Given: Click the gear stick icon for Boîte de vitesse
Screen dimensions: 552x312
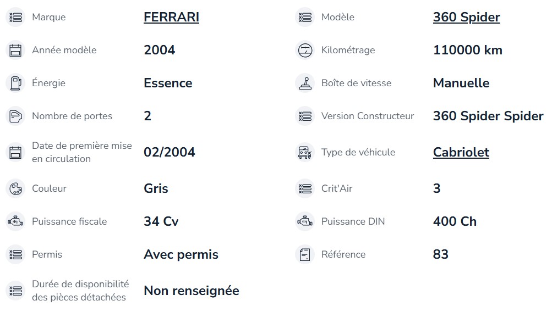Looking at the screenshot, I should coord(305,83).
